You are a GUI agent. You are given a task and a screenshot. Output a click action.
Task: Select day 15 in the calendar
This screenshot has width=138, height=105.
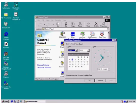(x=78, y=62)
